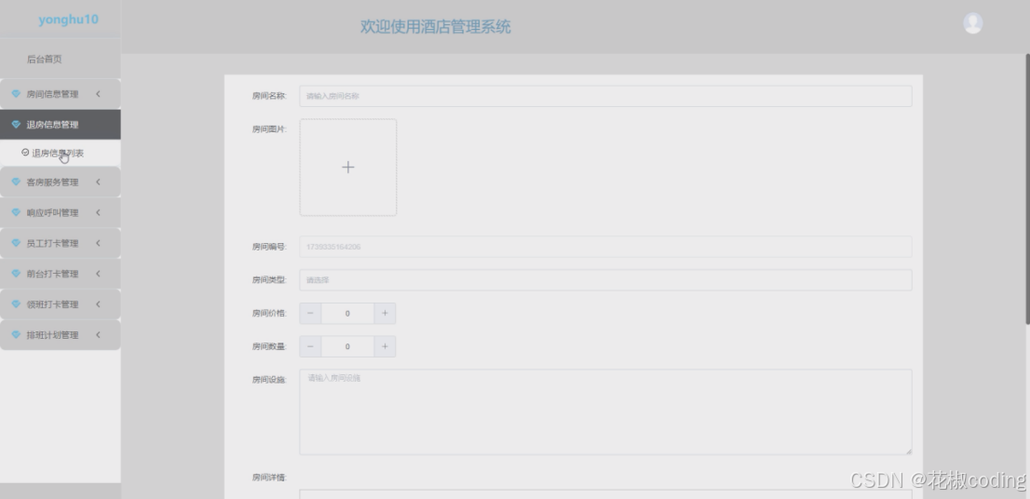Expand 排班计划管理 chevron

tap(98, 334)
